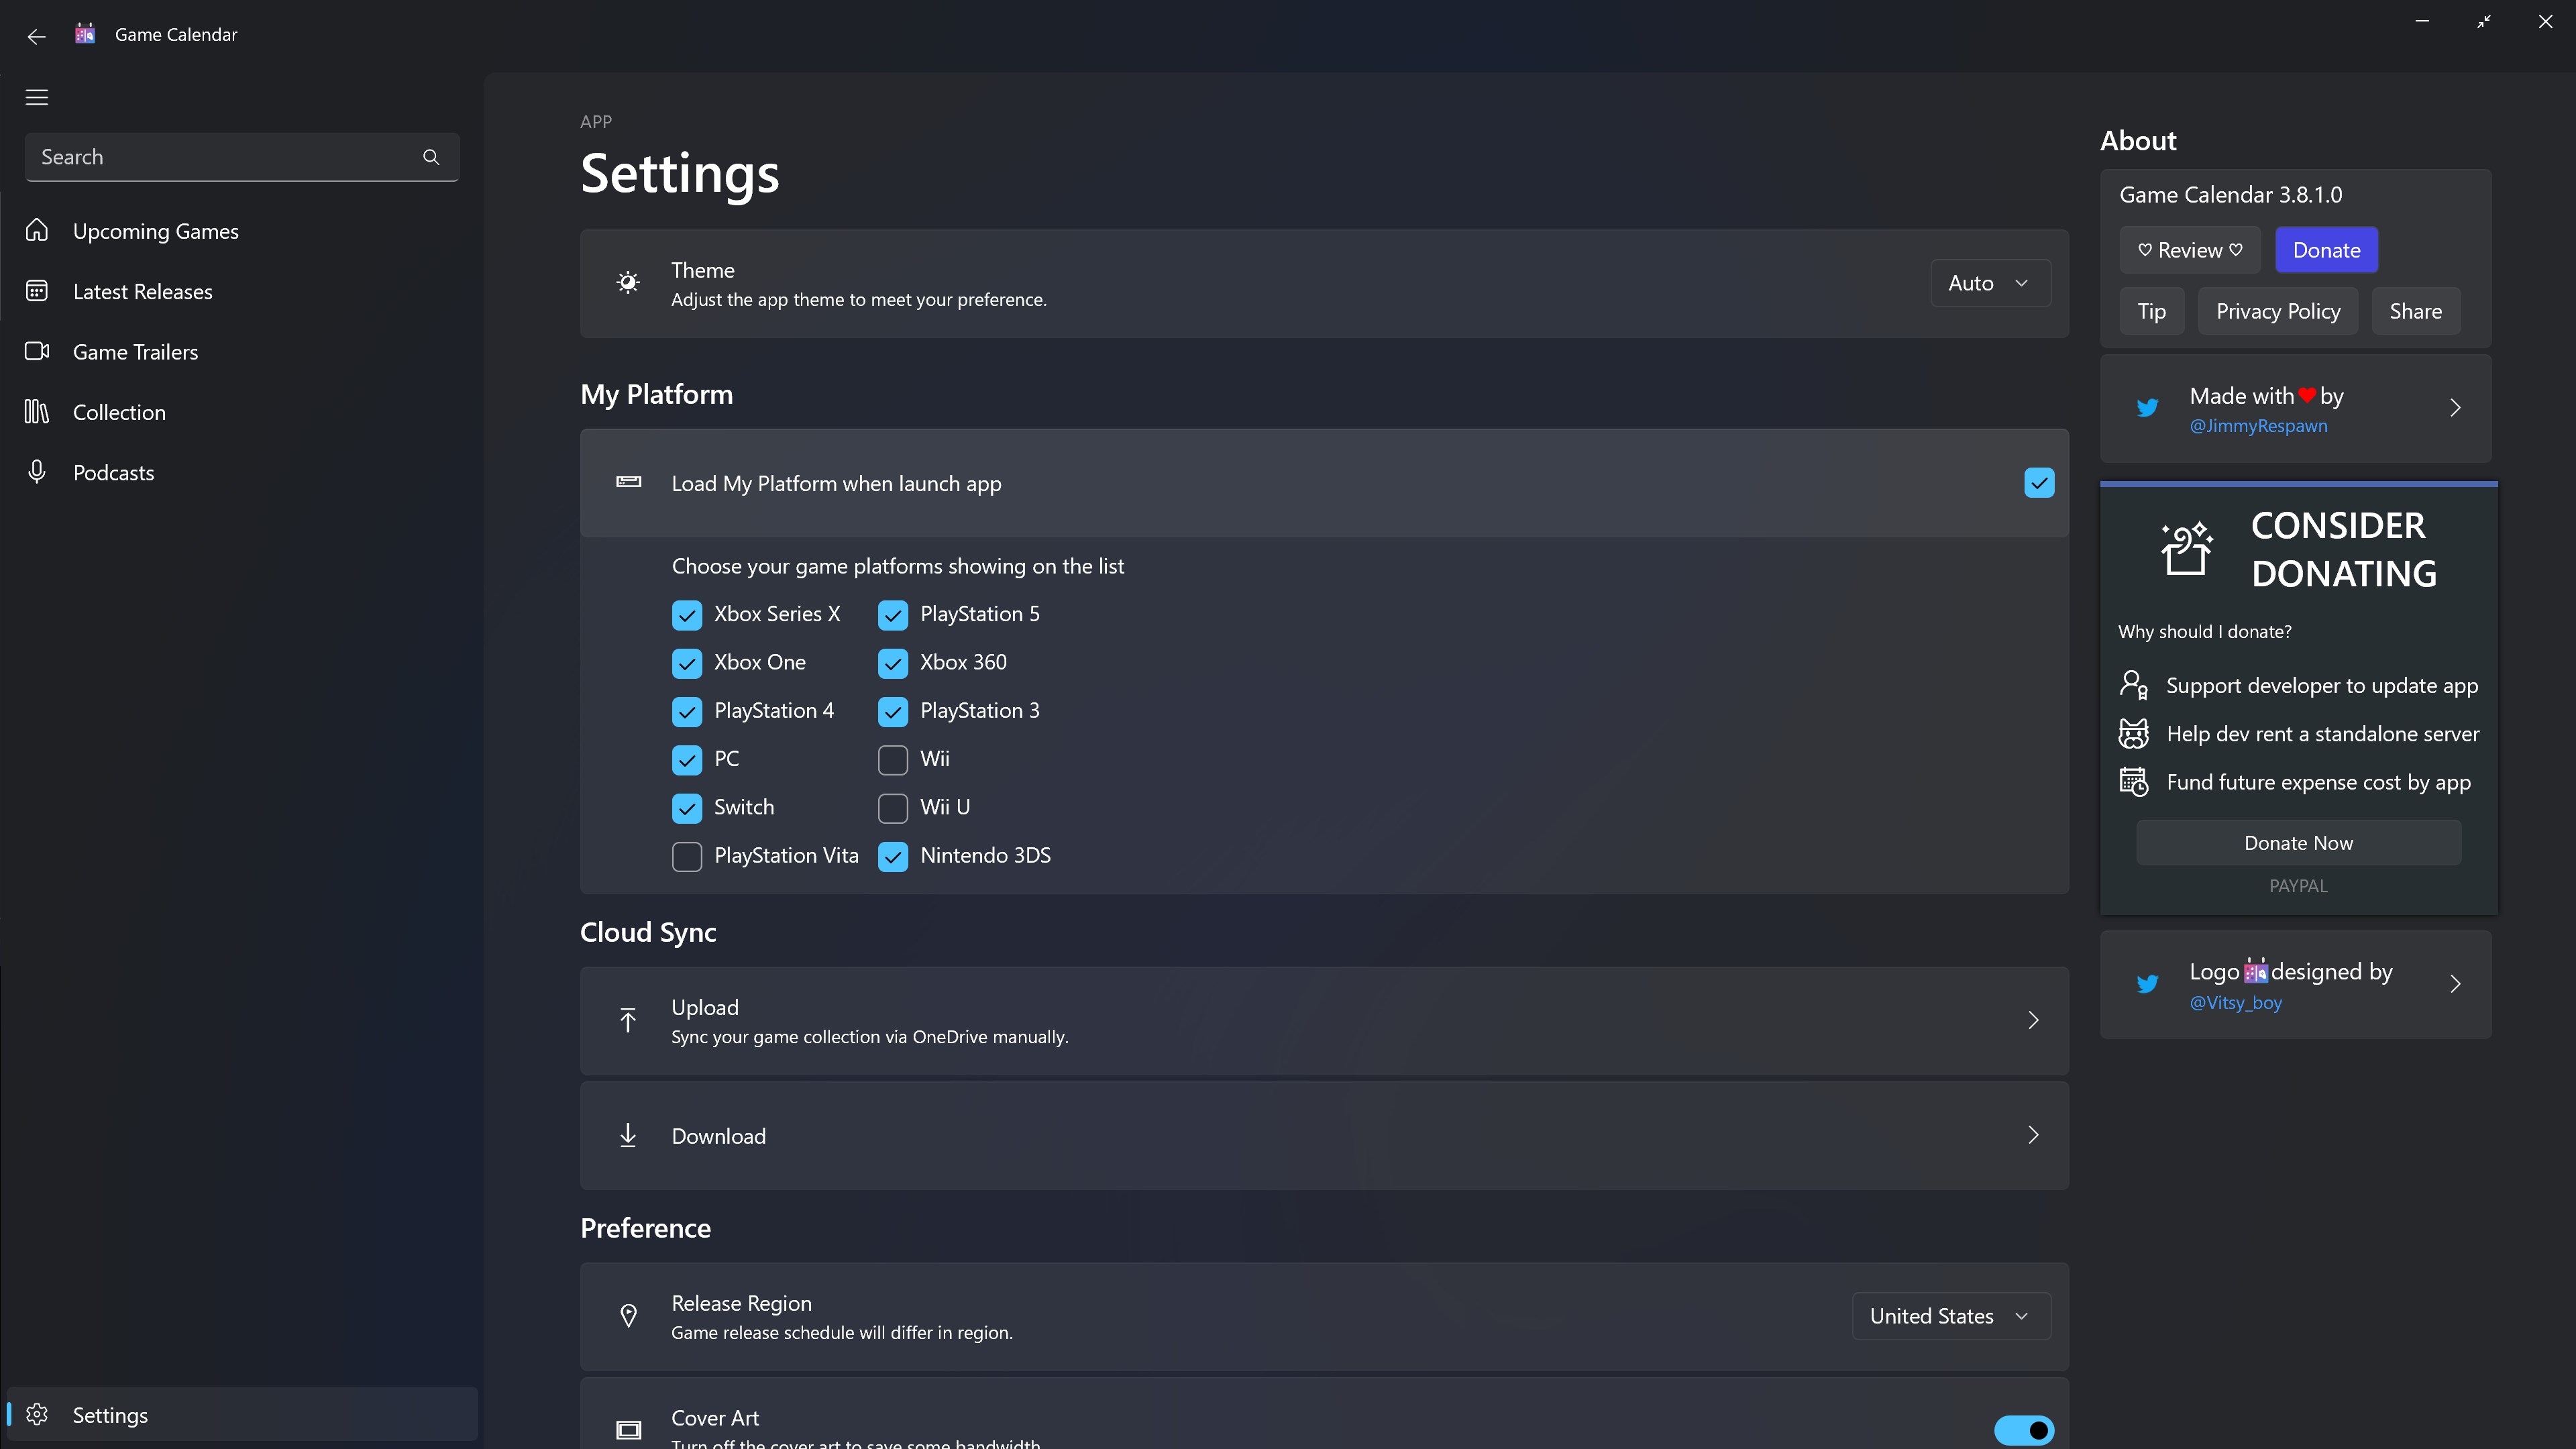Click the back arrow icon
The image size is (2576, 1449).
(x=37, y=36)
